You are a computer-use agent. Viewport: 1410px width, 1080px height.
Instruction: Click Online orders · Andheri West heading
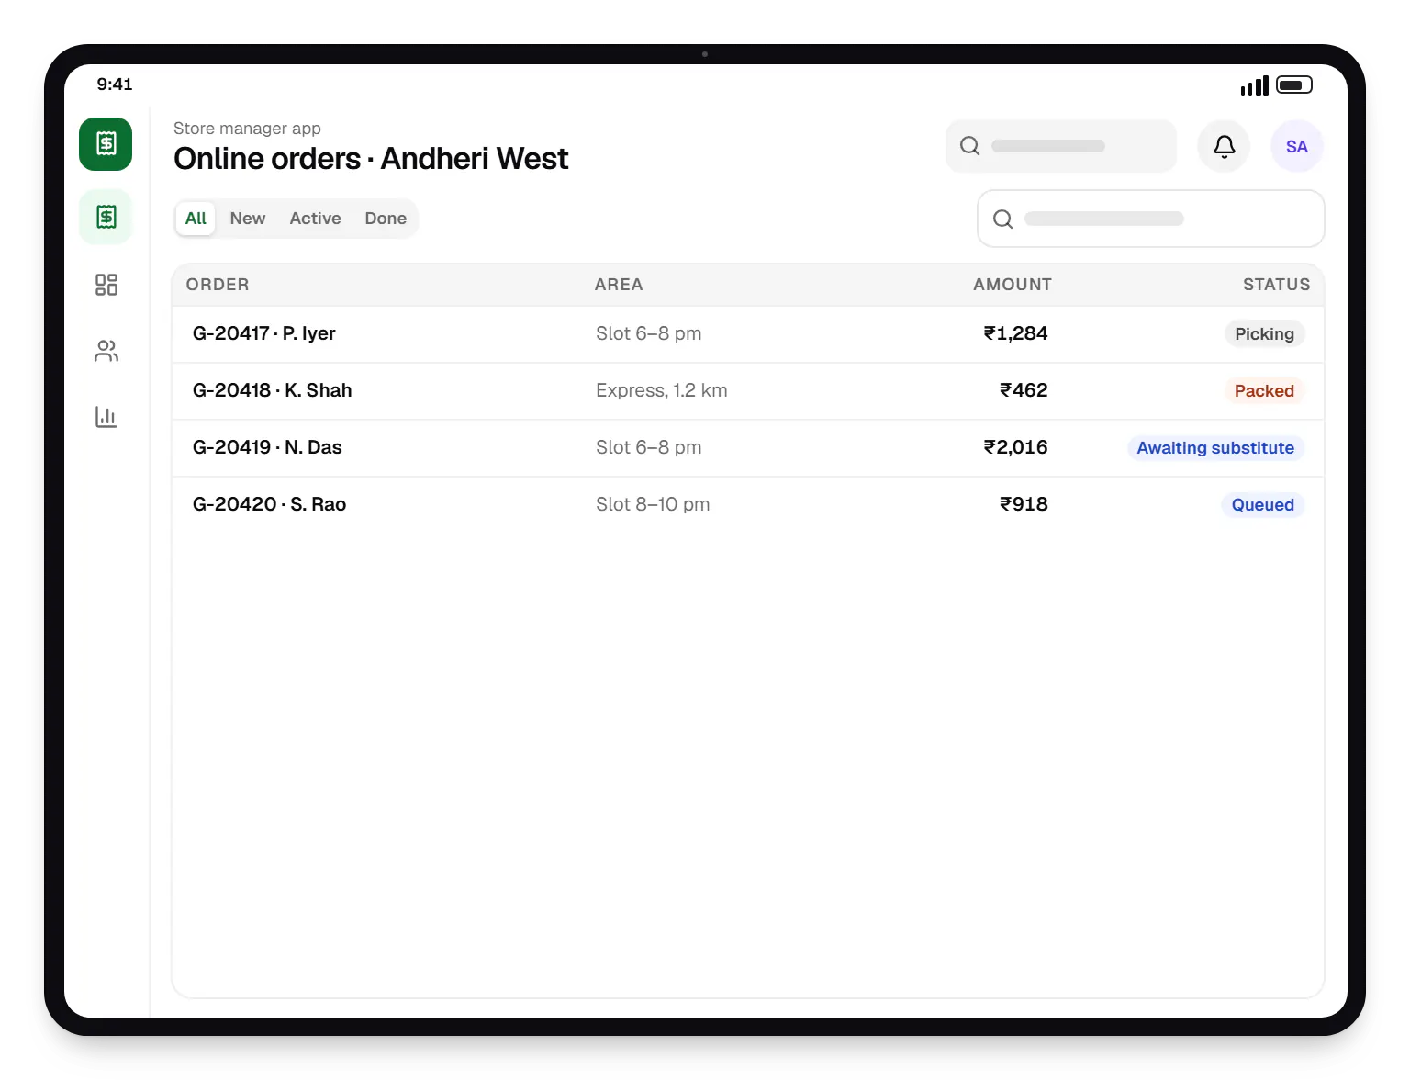371,159
